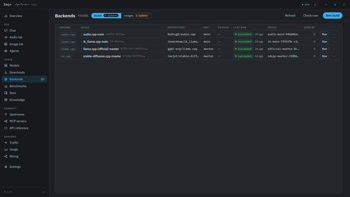Run the stable-diffusion.cpp master build
Screen dimensions: 350x197
click(x=324, y=56)
